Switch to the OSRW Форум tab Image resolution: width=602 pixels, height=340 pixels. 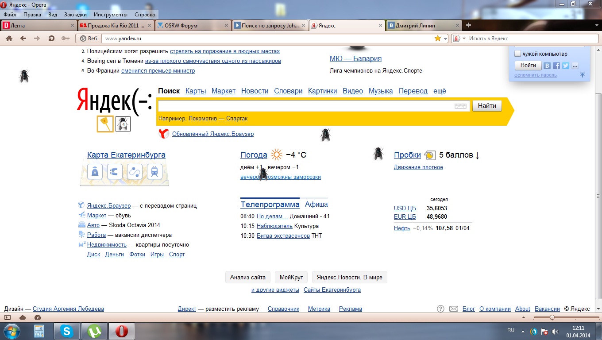[193, 25]
